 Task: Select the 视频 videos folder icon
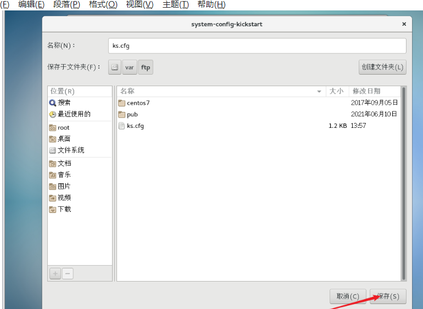coord(53,198)
